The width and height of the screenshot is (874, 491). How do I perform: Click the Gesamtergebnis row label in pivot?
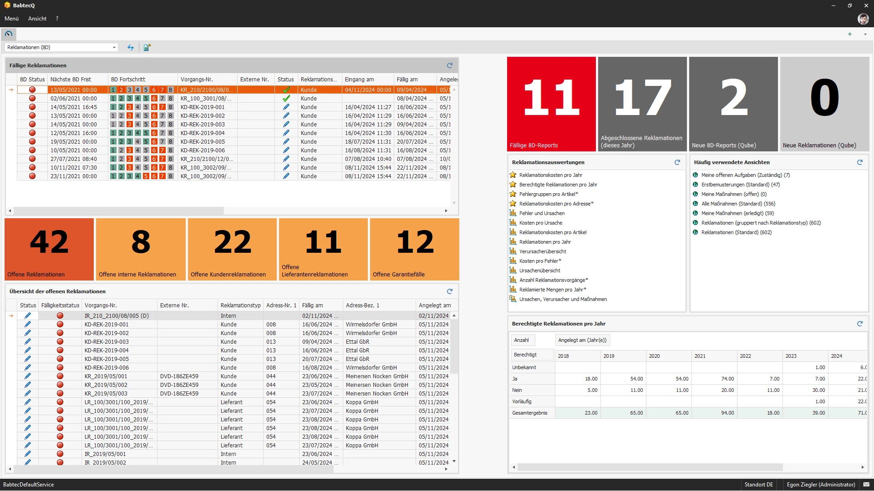pos(529,413)
